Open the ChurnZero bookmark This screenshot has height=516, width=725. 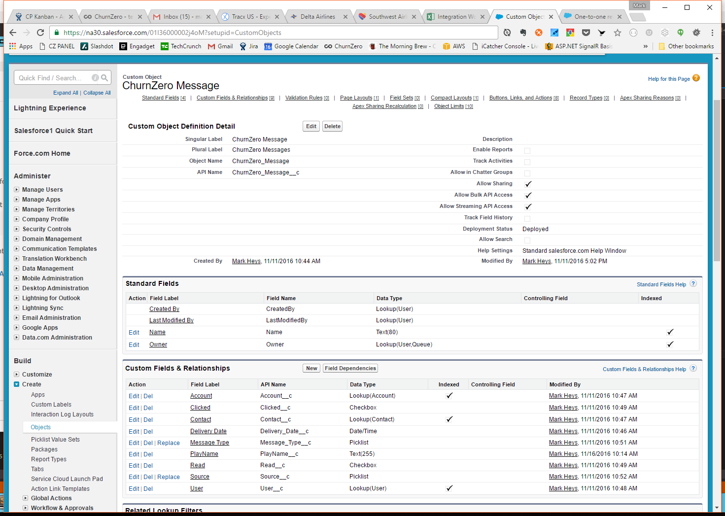(343, 46)
